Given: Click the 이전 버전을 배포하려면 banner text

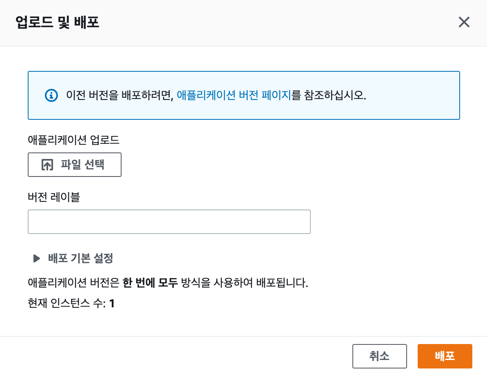Looking at the screenshot, I should 120,95.
